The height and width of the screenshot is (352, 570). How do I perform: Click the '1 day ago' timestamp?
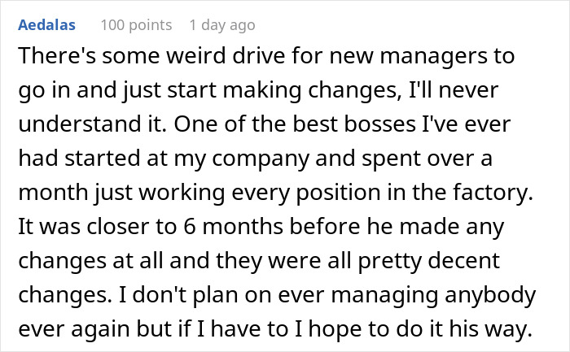pyautogui.click(x=221, y=25)
